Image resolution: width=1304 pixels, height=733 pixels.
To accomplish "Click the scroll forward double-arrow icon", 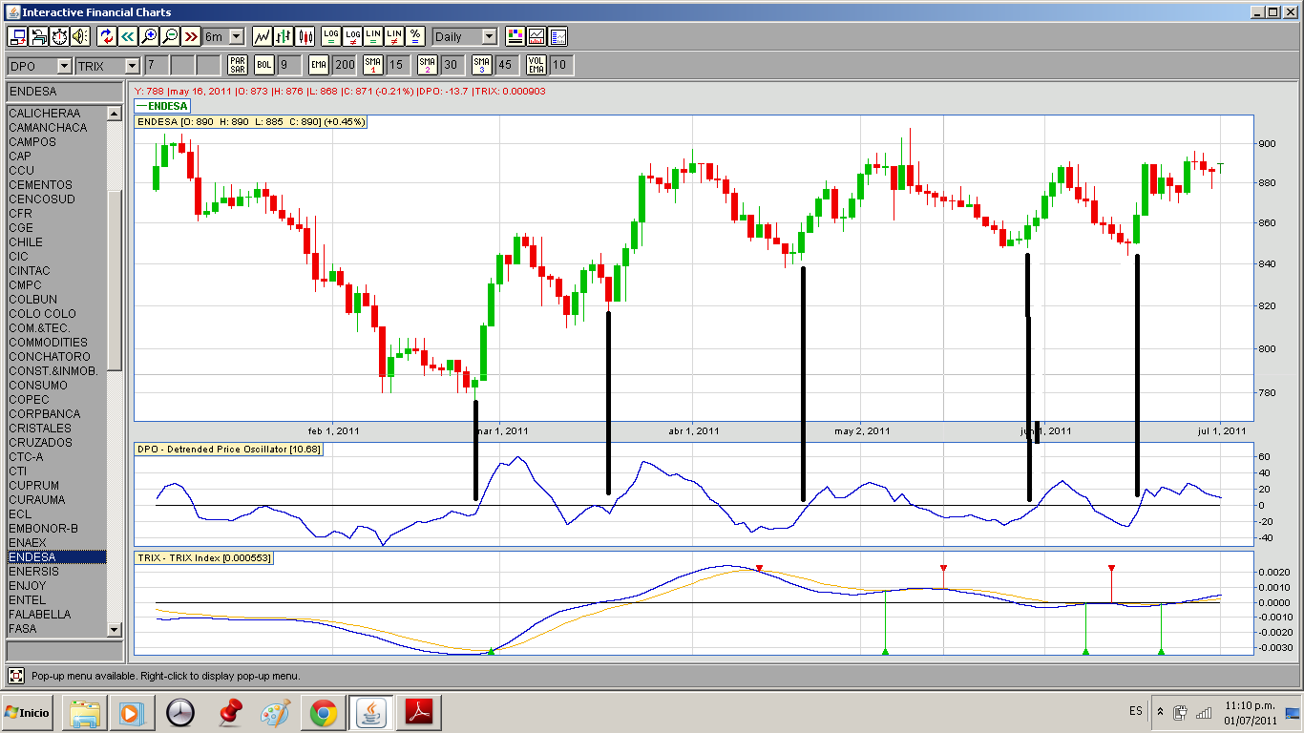I will coord(191,36).
